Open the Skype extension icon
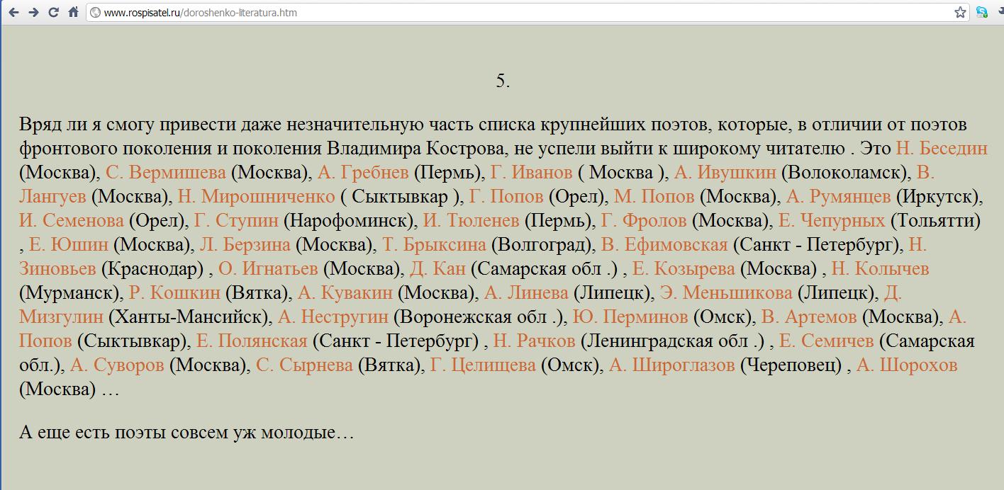 (981, 12)
